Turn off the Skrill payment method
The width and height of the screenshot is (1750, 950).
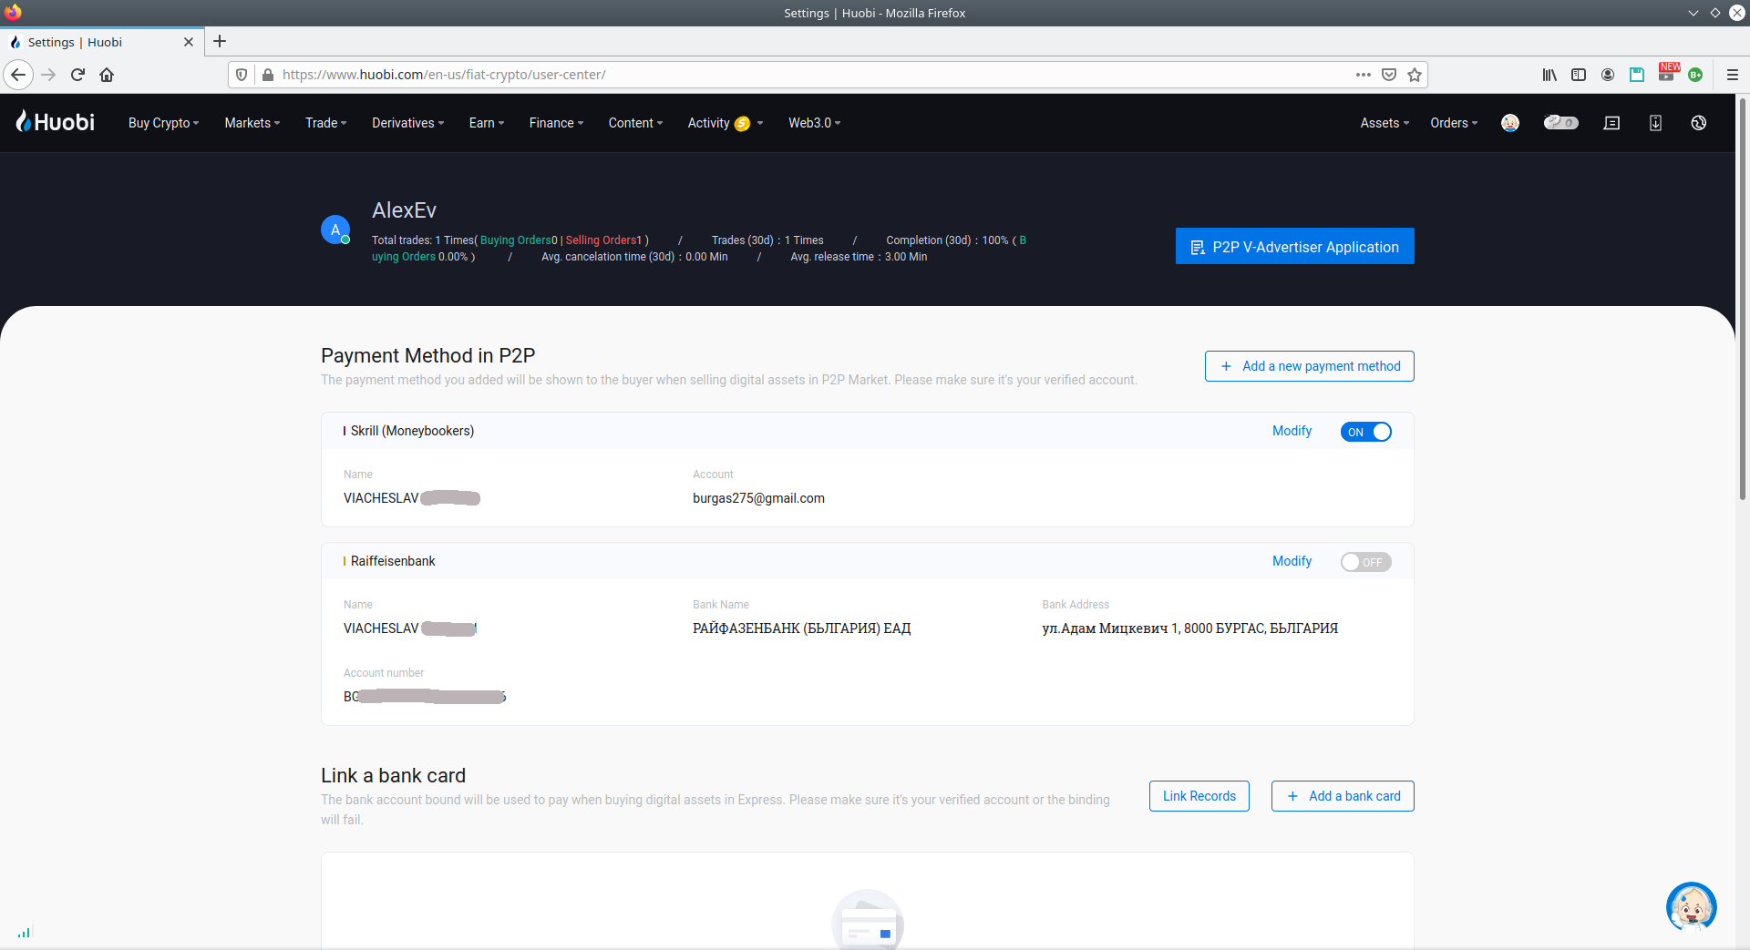pyautogui.click(x=1365, y=432)
